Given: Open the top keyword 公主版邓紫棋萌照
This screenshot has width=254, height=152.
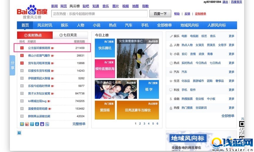Looking at the screenshot, I should click(x=39, y=48).
